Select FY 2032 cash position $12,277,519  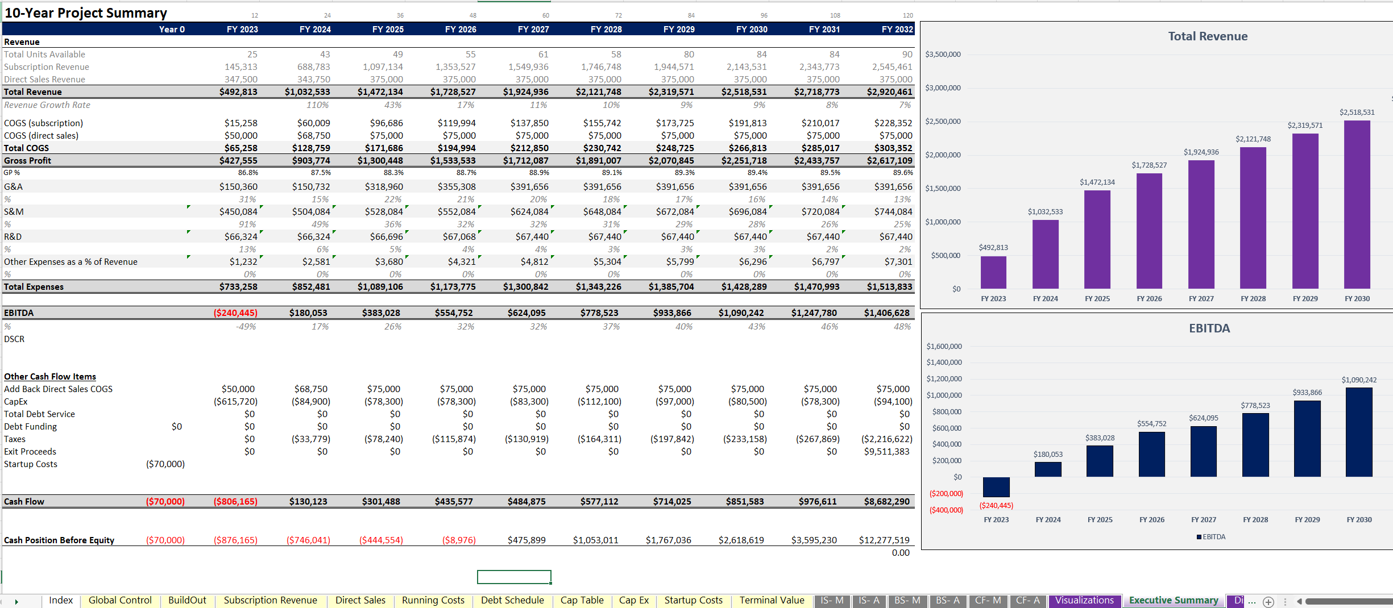[x=884, y=540]
